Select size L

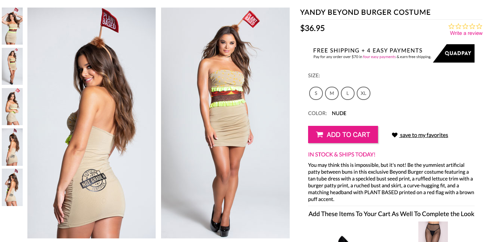(348, 93)
